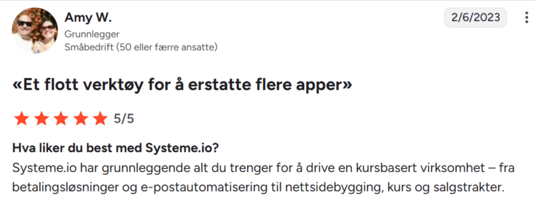Click the second rating star
Viewport: 535px width, 202px height.
40,118
